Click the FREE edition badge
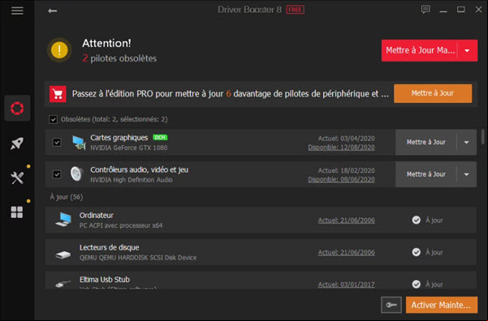 click(x=295, y=10)
